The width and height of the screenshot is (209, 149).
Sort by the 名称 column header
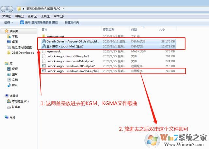click(44, 29)
